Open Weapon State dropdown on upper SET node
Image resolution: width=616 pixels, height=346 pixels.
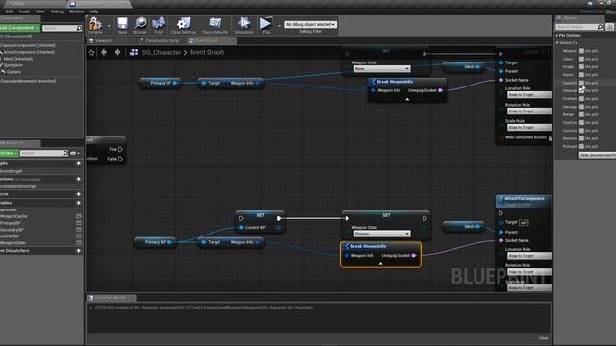click(382, 68)
